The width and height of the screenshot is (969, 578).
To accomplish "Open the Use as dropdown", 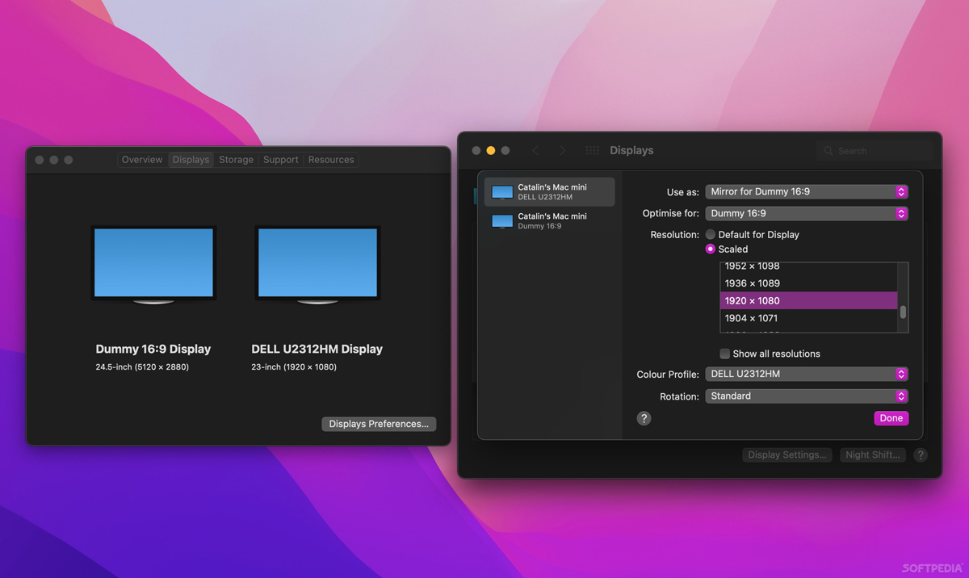I will coord(806,192).
